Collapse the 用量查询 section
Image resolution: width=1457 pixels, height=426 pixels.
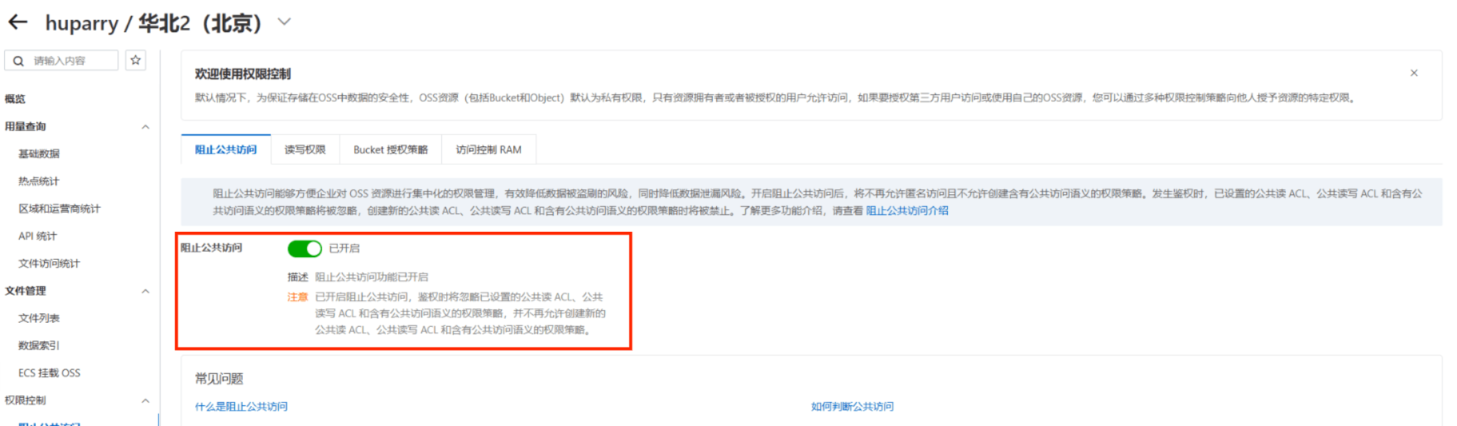tap(145, 127)
